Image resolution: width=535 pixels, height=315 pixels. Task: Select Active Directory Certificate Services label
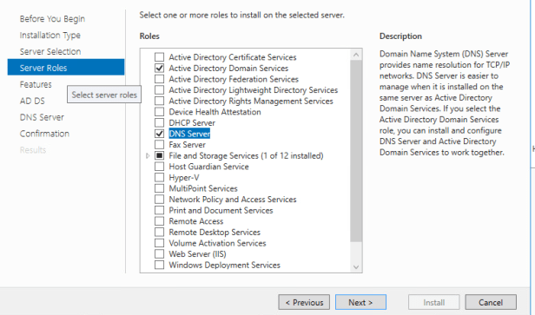[233, 57]
